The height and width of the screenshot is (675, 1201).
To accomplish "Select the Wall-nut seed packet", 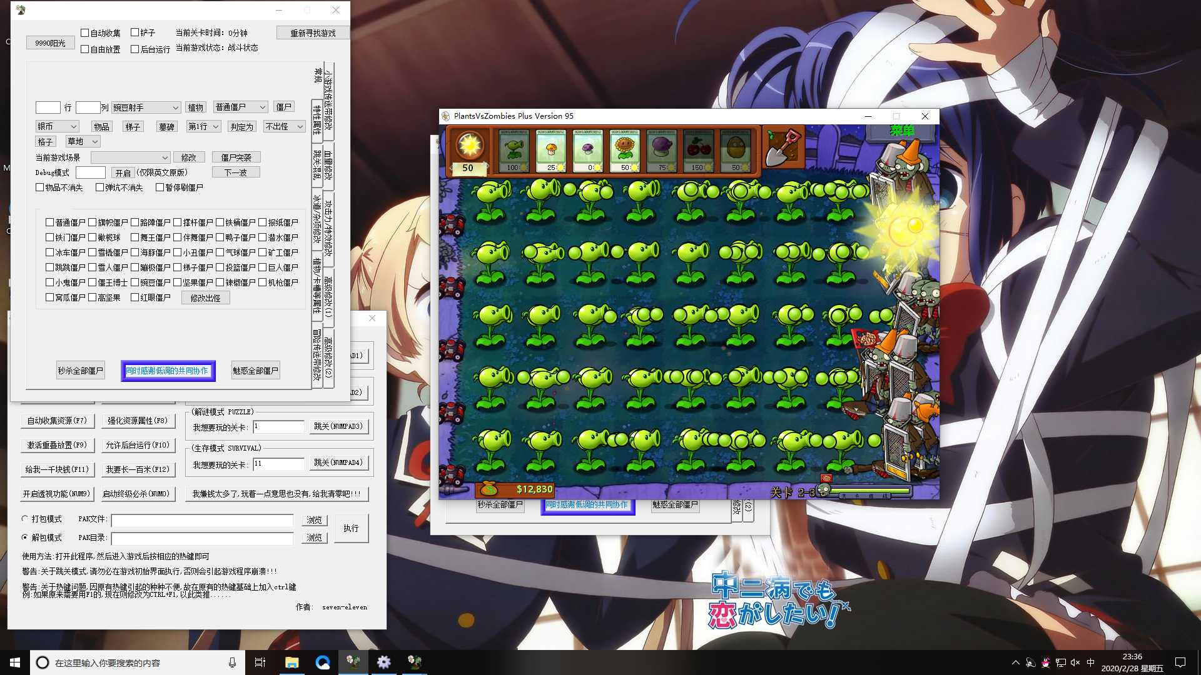I will [735, 151].
